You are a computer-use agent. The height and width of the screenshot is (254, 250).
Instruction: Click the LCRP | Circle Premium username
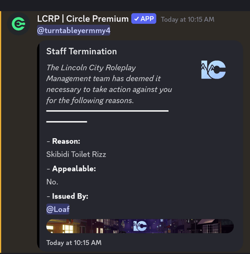83,19
